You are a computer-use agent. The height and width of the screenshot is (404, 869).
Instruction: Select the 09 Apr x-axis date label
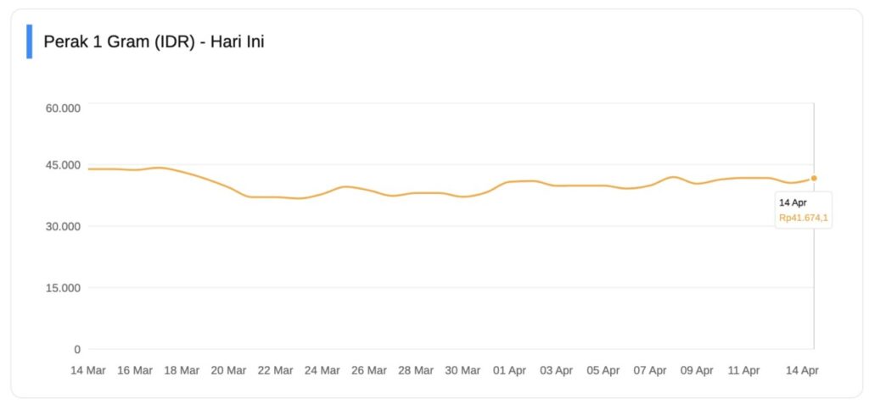click(697, 371)
